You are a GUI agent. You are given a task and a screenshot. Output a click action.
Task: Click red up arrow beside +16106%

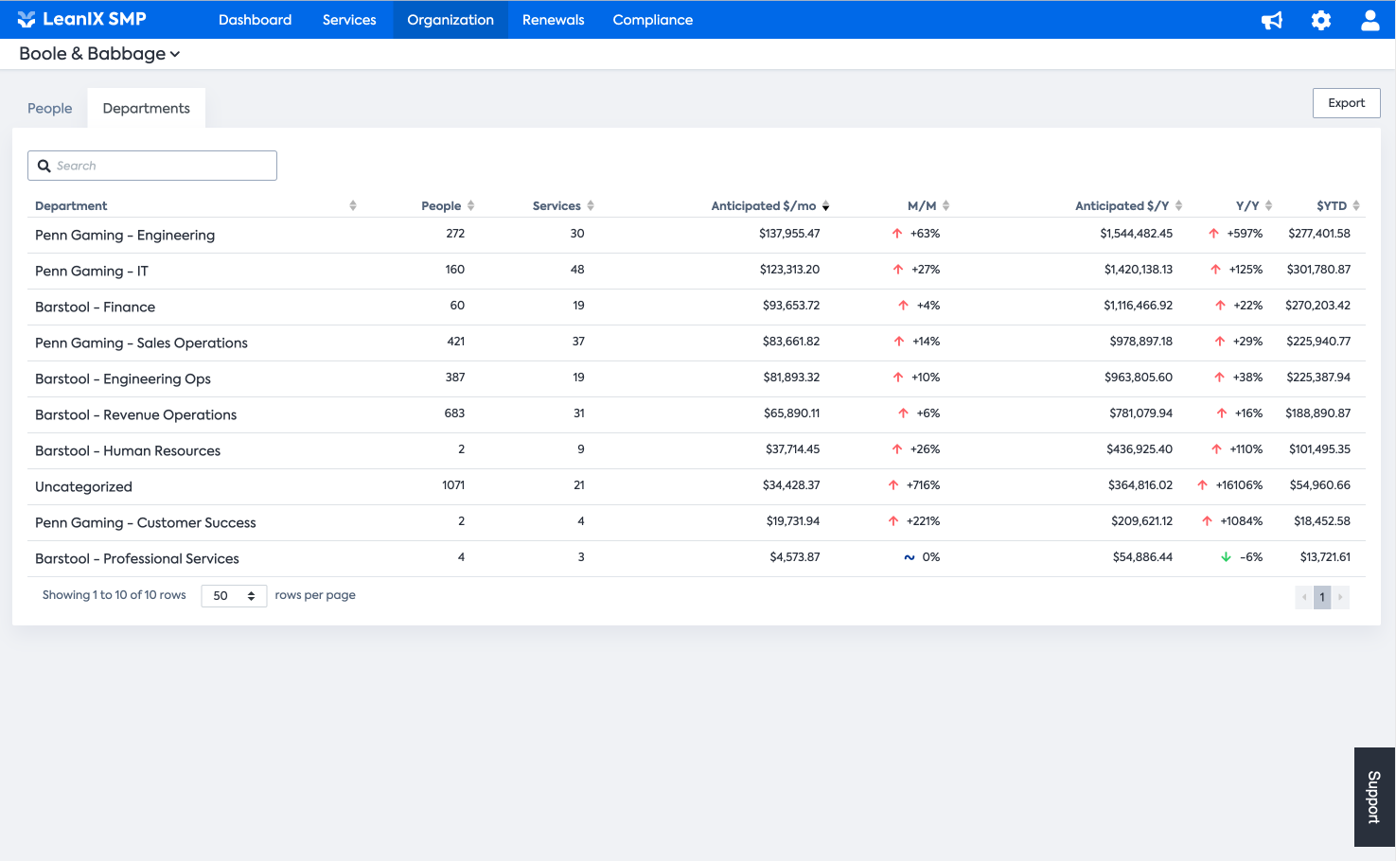pos(1202,484)
